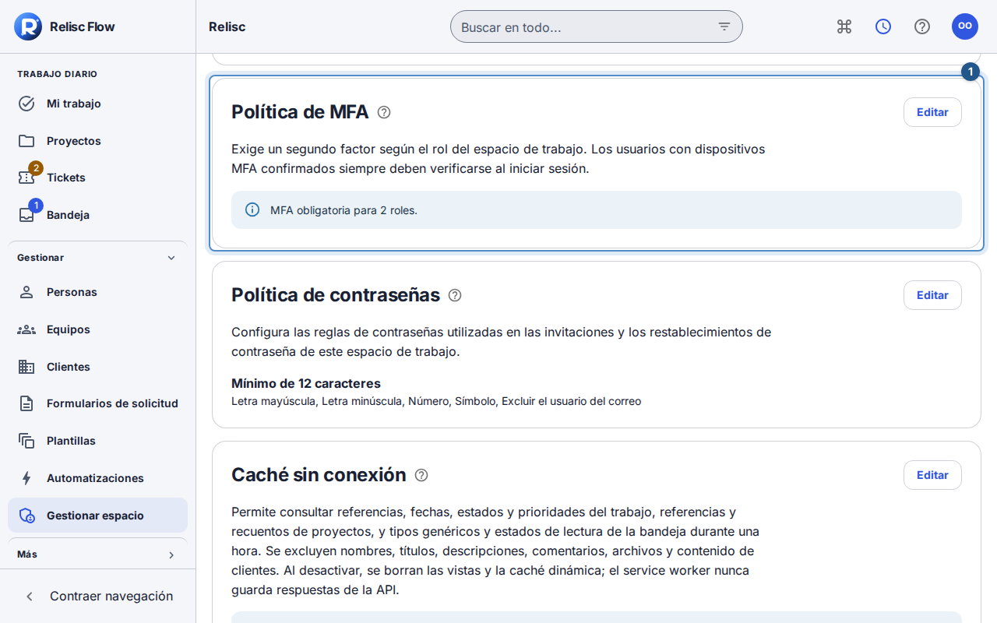Go to Automatizaciones
This screenshot has height=623, width=997.
(97, 478)
